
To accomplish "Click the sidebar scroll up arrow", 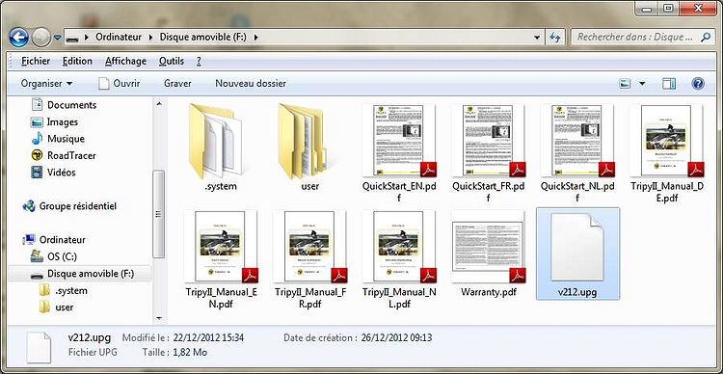I will 159,104.
